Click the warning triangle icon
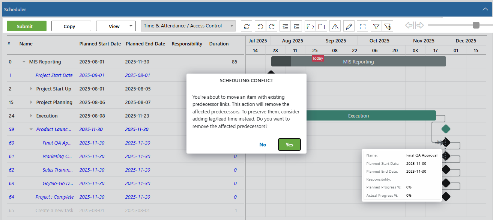Viewport: 493px width, 220px height. click(335, 26)
